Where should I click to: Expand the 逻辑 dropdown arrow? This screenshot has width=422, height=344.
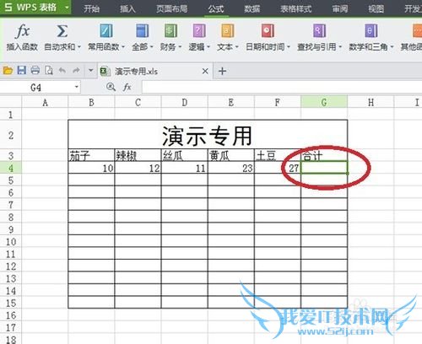pos(208,47)
